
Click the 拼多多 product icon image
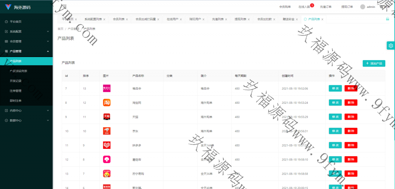107,145
